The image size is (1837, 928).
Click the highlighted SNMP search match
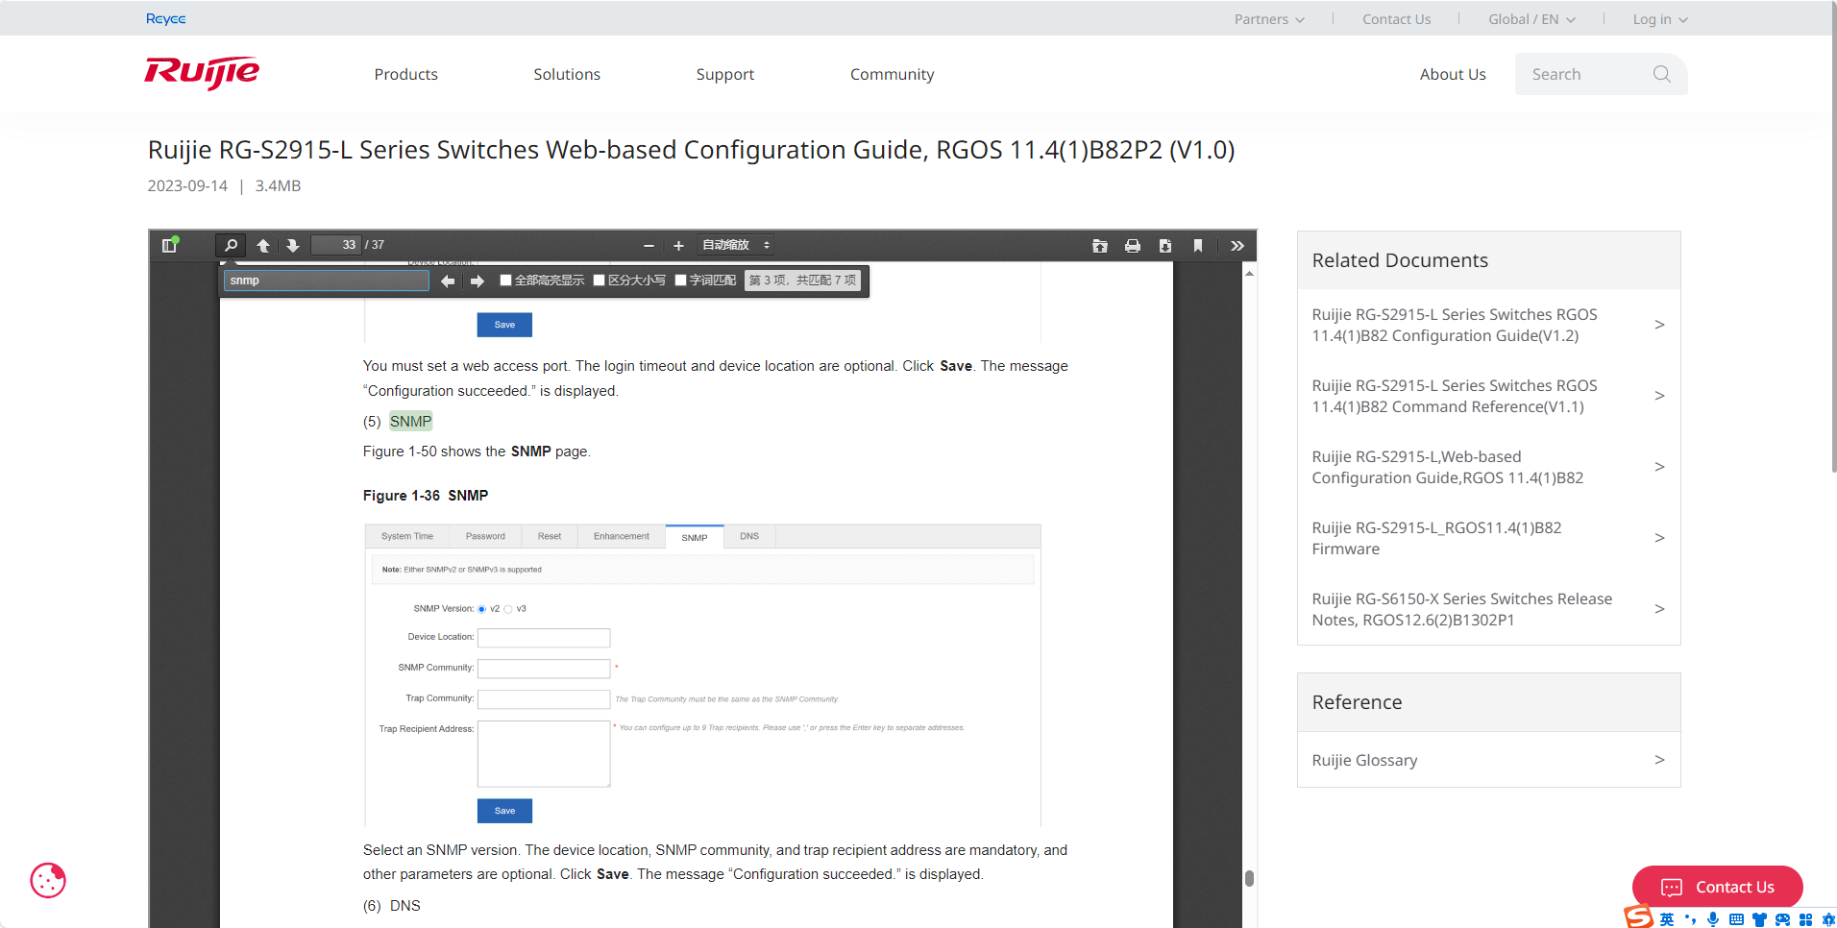(x=411, y=422)
